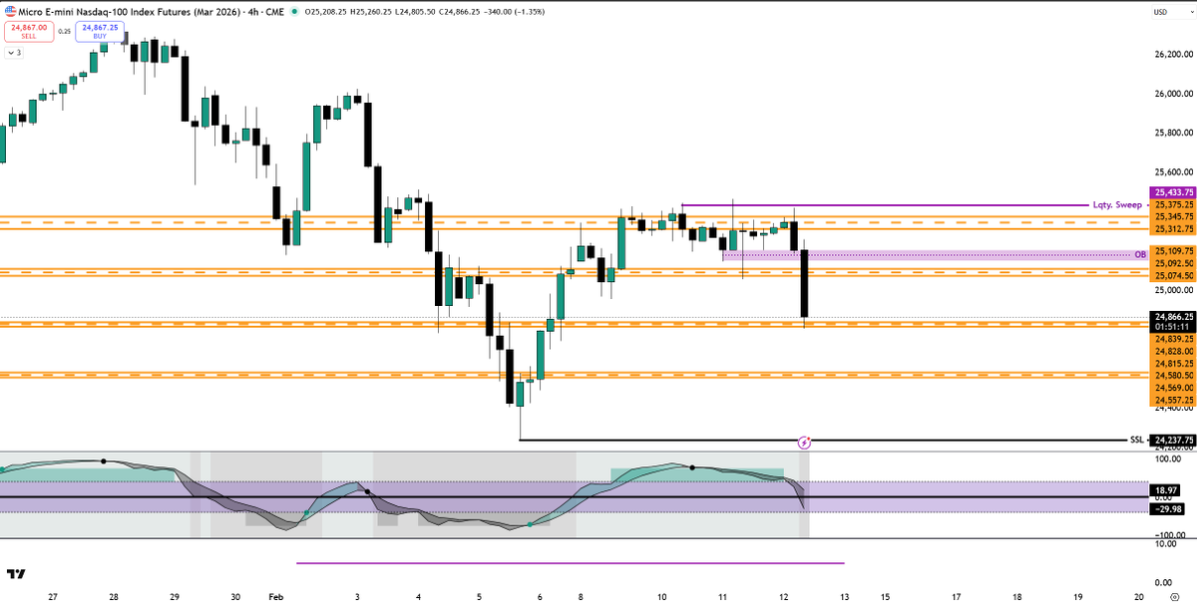The width and height of the screenshot is (1197, 606).
Task: Click the indicator value label 18.97
Action: (1164, 491)
